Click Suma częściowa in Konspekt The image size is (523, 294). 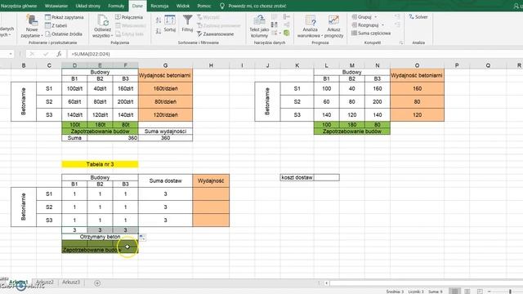[371, 33]
